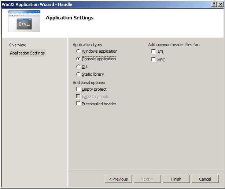The width and height of the screenshot is (225, 189).
Task: Open Application Settings sidebar page
Action: tap(27, 53)
